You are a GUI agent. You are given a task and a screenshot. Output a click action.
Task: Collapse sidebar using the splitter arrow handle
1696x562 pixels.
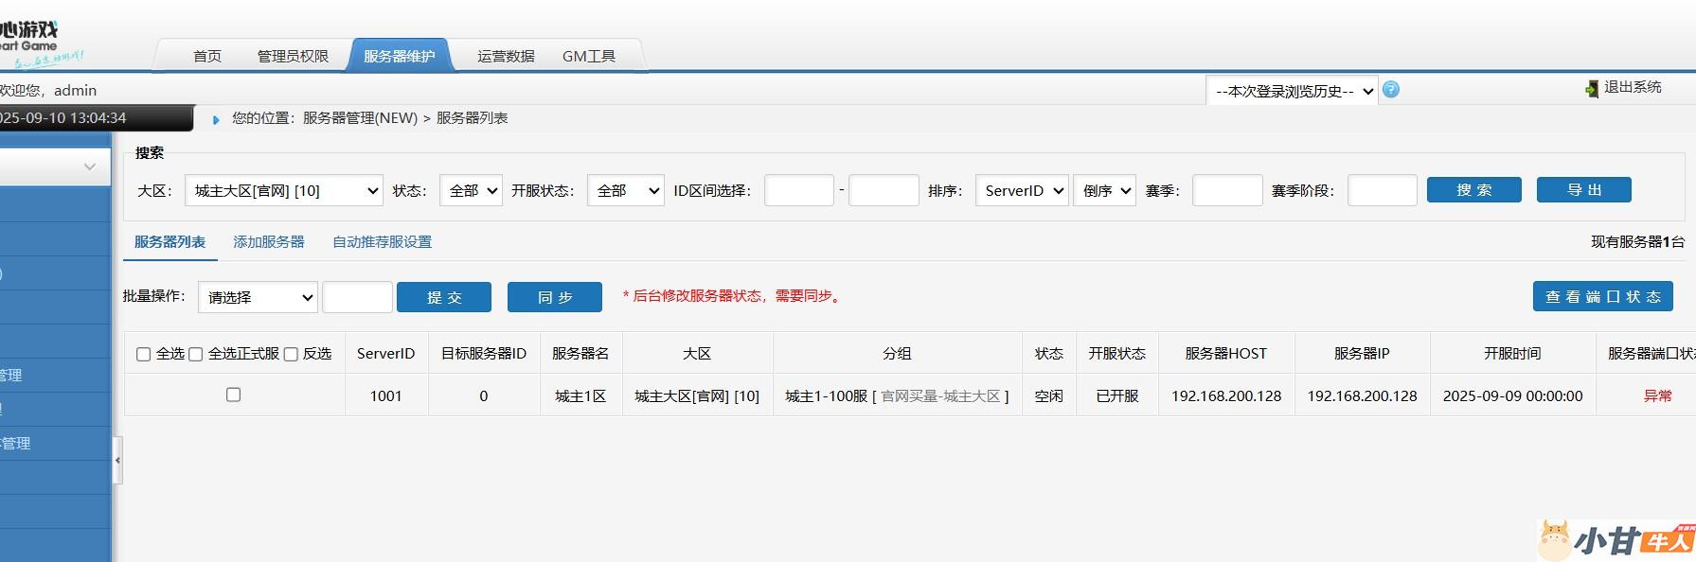(x=117, y=461)
